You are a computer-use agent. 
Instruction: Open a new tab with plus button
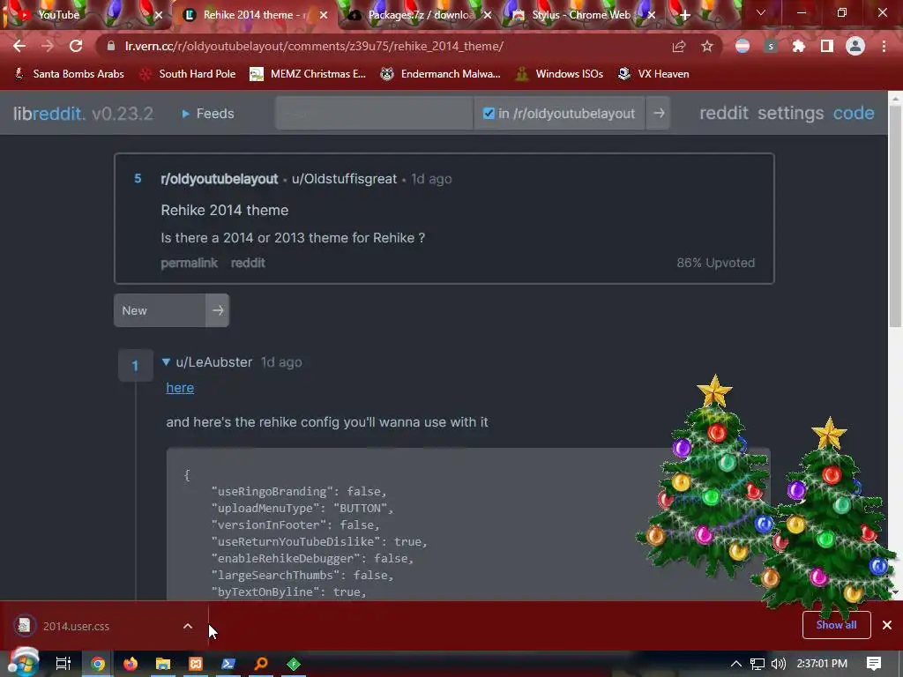tap(684, 15)
